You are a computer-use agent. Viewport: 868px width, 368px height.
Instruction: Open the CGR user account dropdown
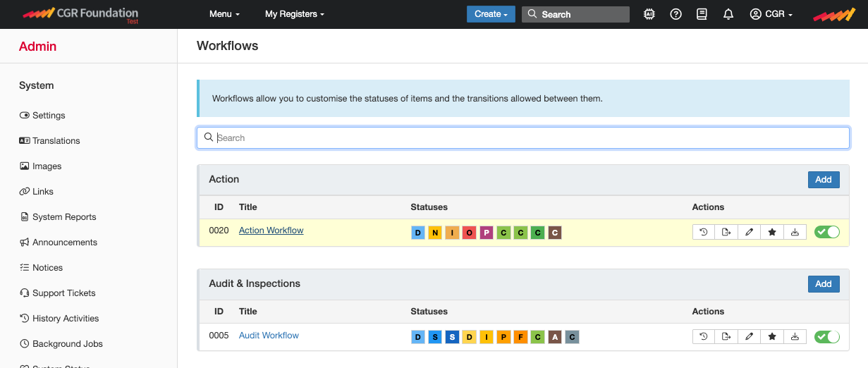coord(771,14)
